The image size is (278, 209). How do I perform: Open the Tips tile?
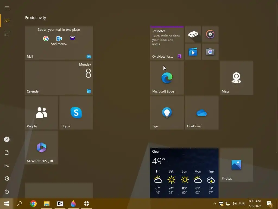pos(167,112)
